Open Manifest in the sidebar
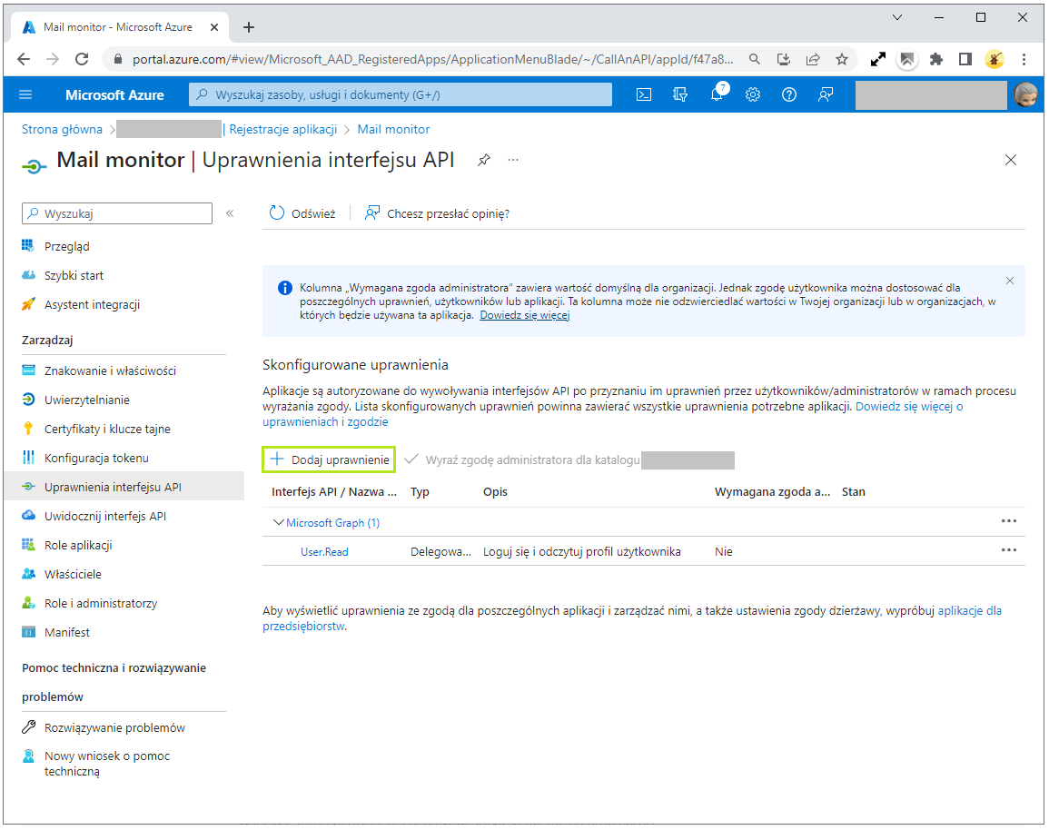Image resolution: width=1049 pixels, height=830 pixels. [x=67, y=632]
